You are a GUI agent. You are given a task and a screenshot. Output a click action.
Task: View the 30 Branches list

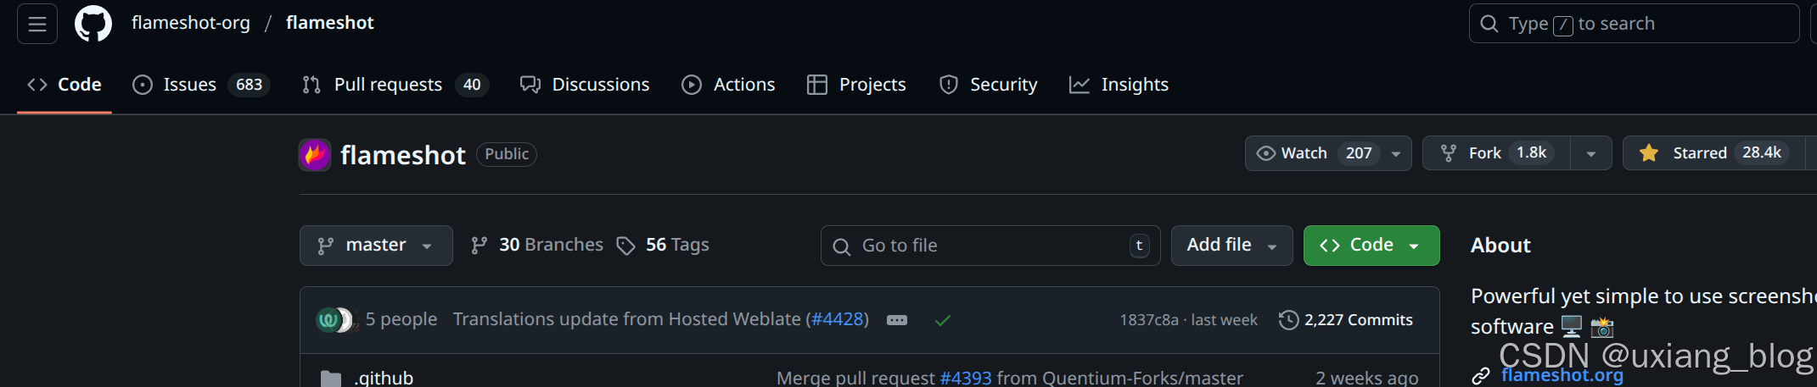pos(537,245)
